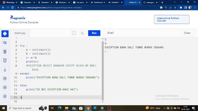Viewport: 198px width, 111px height.
Task: Open the Windows Start menu
Action: tap(3, 108)
